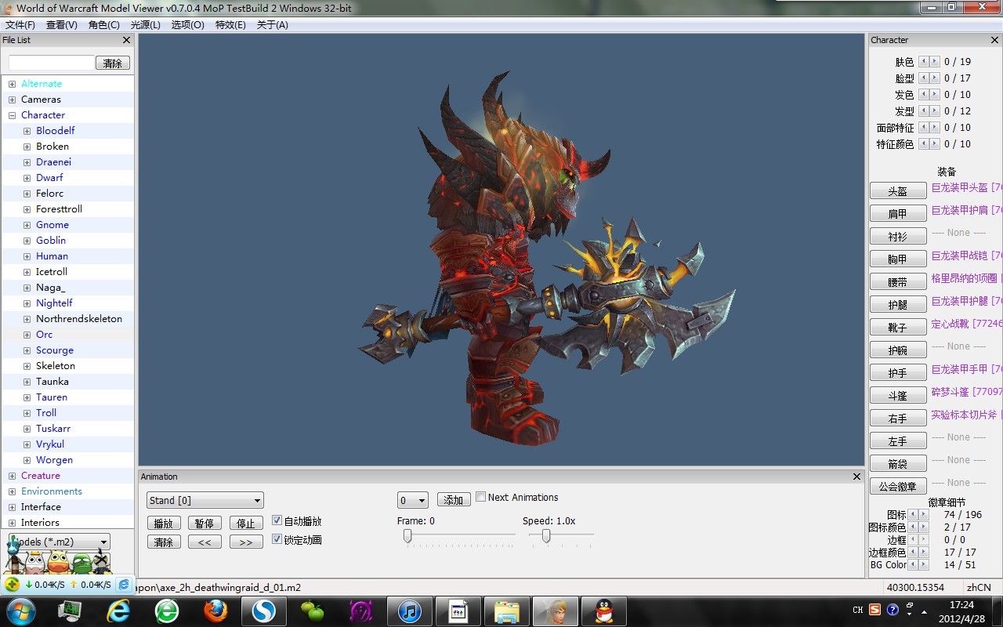Click the next arrow for 肤色 skin color
1003x627 pixels.
[x=935, y=61]
